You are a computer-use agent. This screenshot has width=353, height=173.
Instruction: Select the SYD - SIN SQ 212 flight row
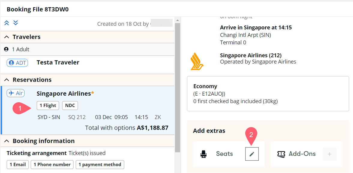coord(99,117)
